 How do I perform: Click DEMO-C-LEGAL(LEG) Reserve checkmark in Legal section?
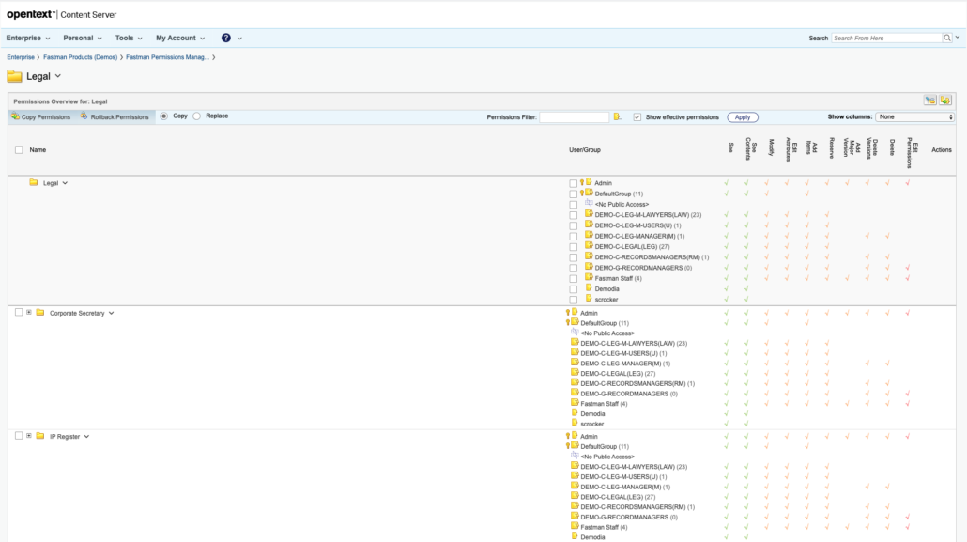point(827,246)
